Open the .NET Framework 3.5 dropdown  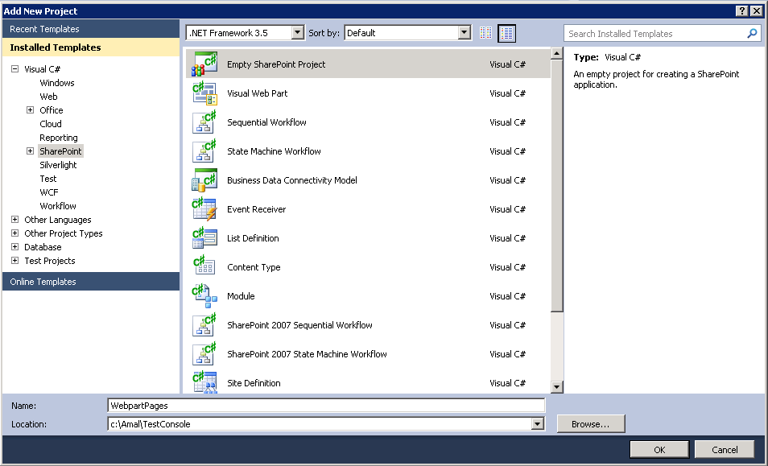297,33
